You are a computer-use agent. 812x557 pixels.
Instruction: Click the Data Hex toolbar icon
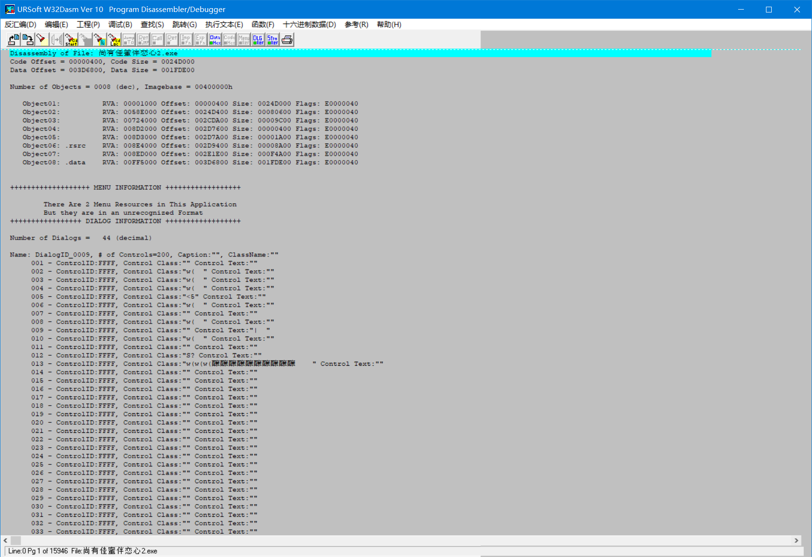point(215,40)
